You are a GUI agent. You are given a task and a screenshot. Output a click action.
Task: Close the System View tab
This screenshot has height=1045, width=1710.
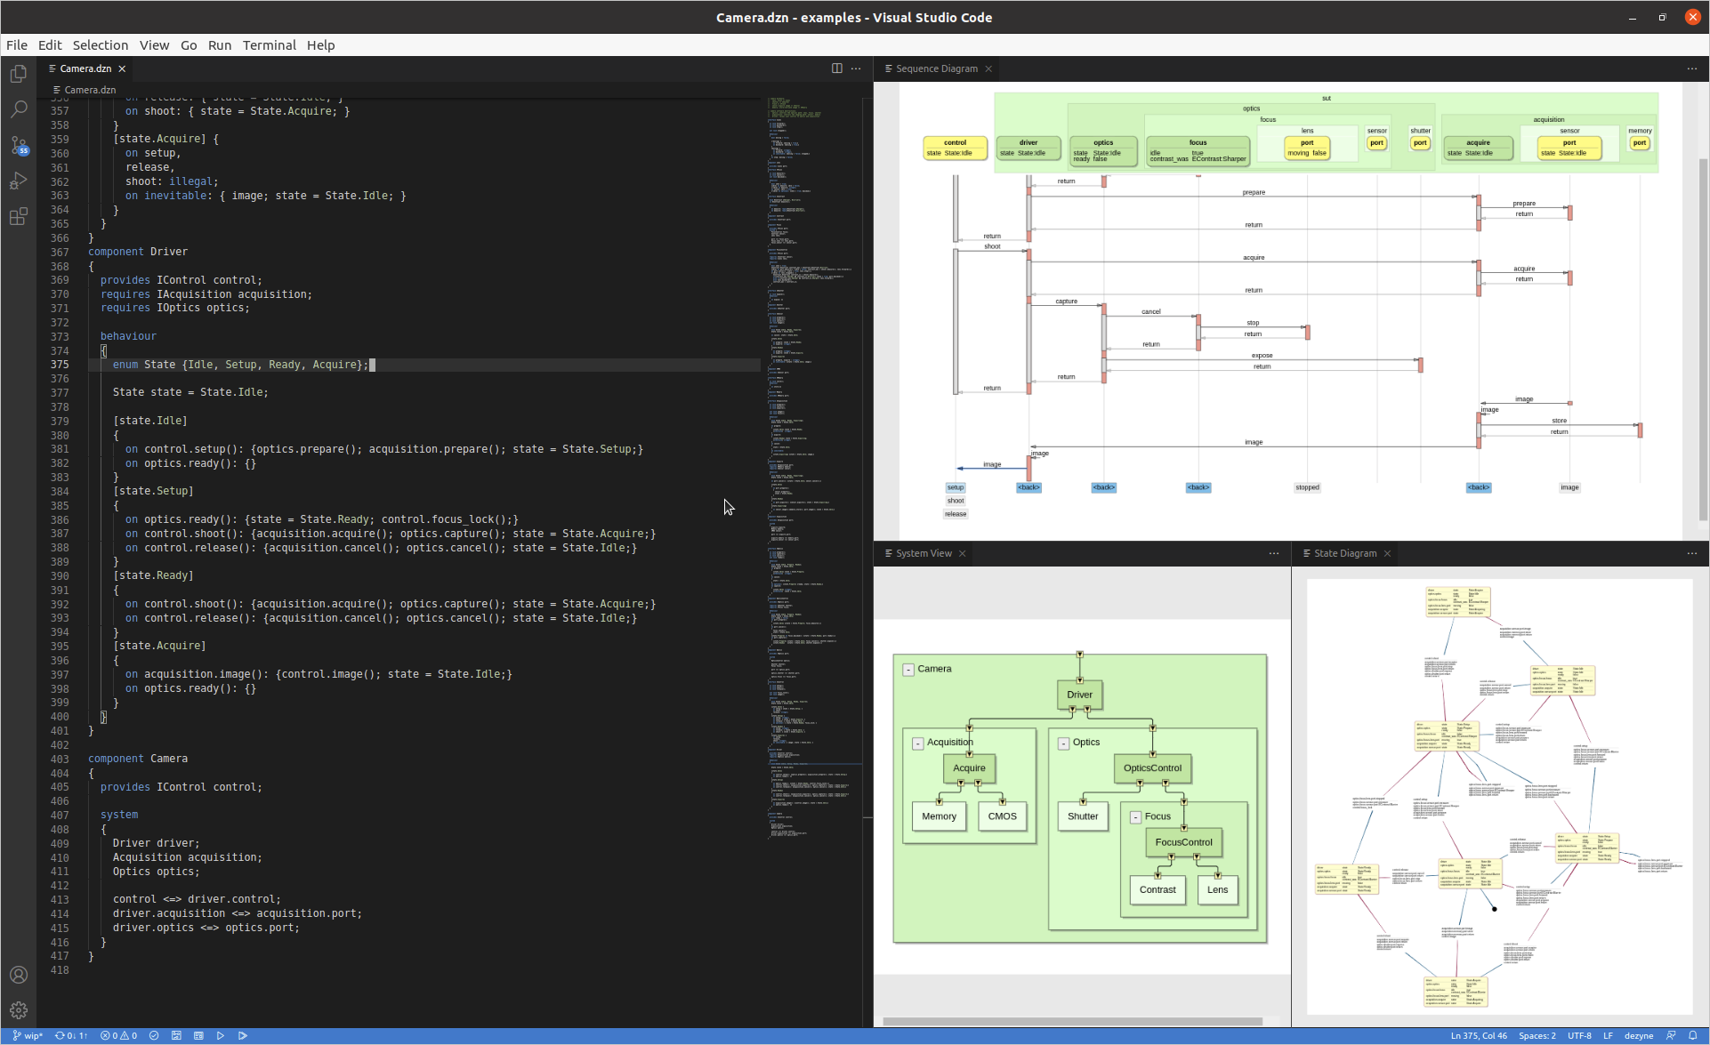(x=963, y=553)
